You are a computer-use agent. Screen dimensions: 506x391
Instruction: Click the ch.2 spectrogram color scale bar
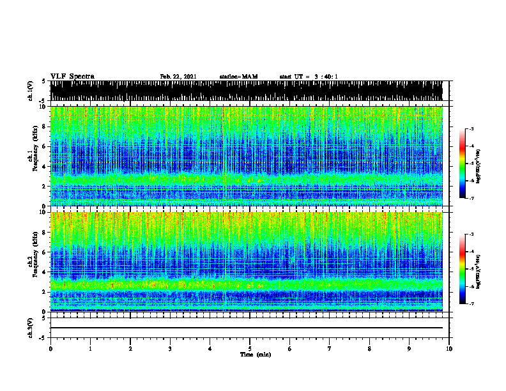463,269
